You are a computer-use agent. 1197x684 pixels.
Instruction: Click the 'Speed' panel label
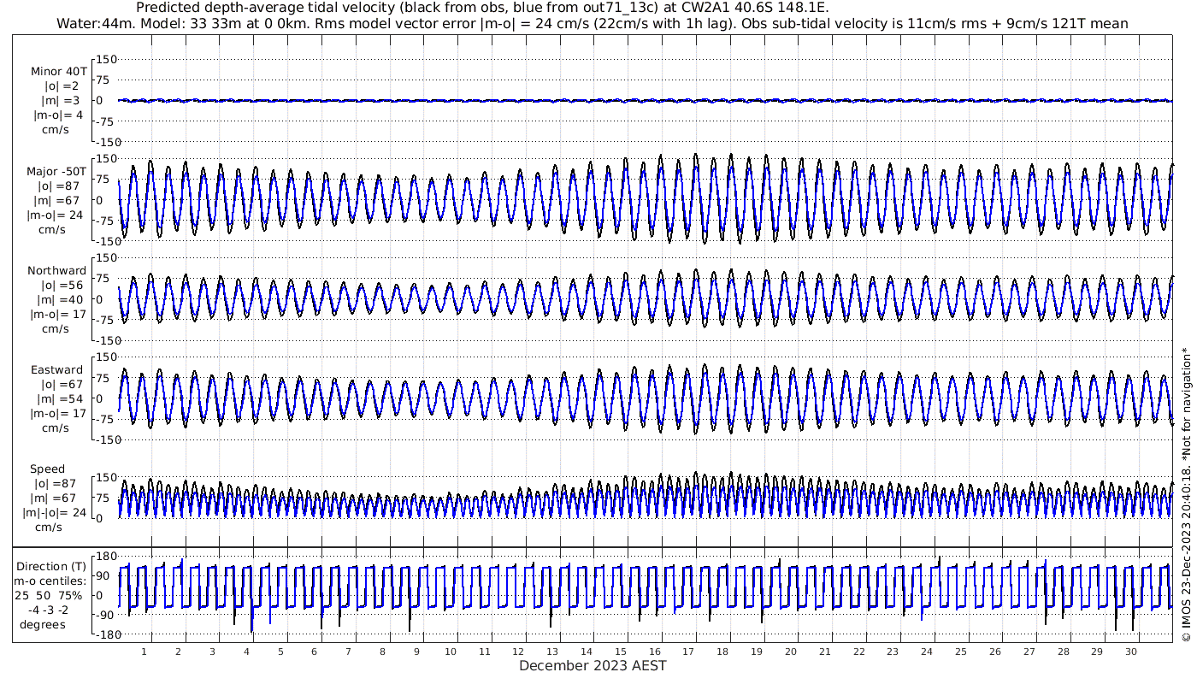coord(47,469)
